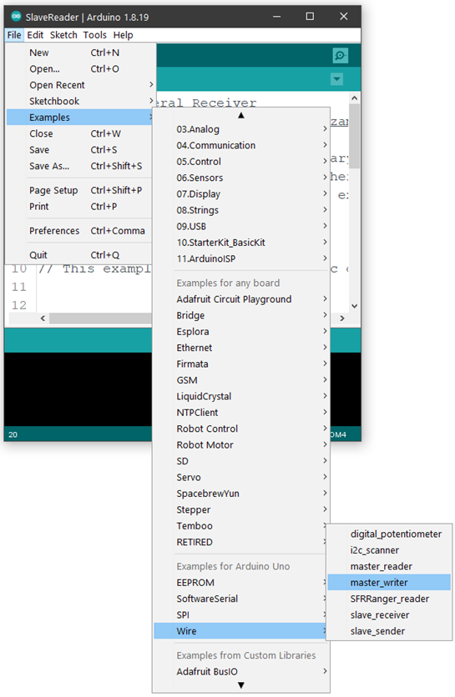Expand 06.Sensors examples
Viewport: 455px width, 697px height.
click(240, 178)
